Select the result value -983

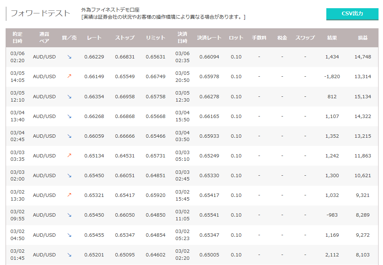click(x=332, y=215)
